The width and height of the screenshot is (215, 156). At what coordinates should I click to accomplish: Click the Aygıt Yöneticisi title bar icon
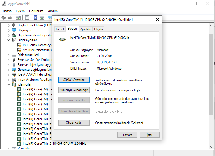(4, 4)
